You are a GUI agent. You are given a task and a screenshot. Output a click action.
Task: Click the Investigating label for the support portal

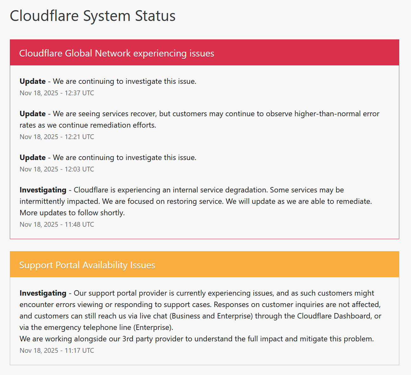coord(43,293)
